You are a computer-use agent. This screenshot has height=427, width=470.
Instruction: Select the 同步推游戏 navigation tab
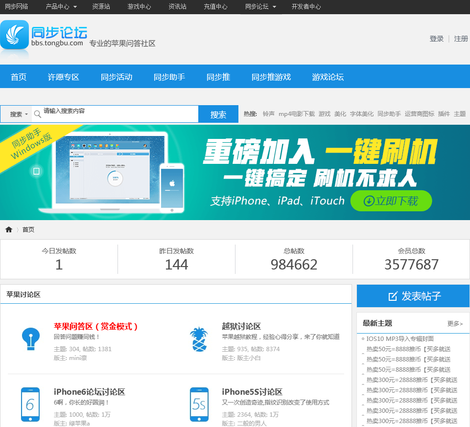pyautogui.click(x=271, y=77)
